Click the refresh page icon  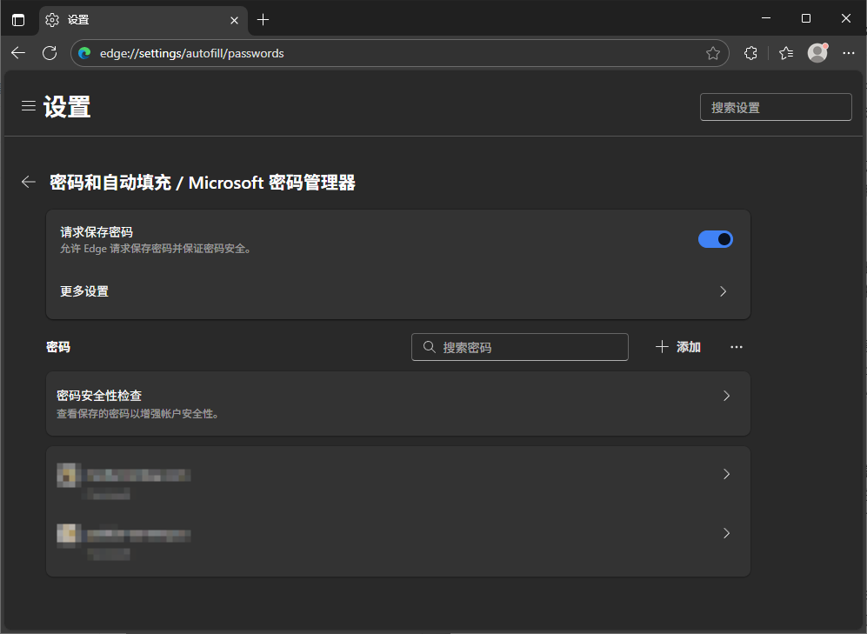point(50,52)
